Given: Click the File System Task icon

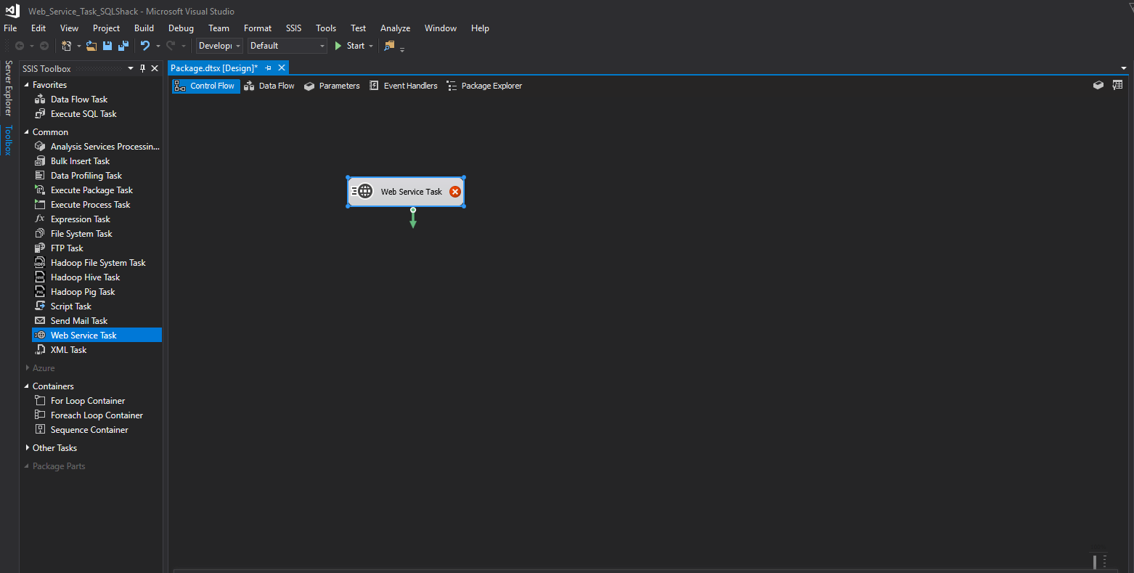Looking at the screenshot, I should click(40, 234).
